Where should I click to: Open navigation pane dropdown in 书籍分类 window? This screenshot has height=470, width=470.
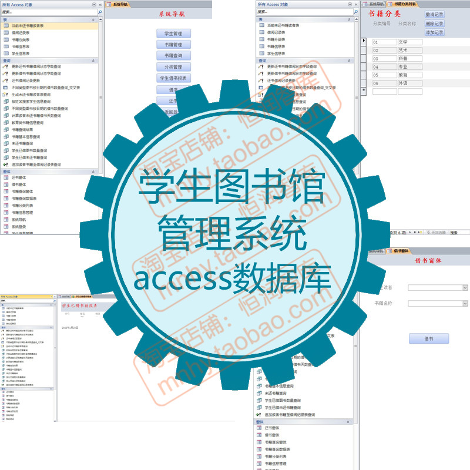(350, 5)
